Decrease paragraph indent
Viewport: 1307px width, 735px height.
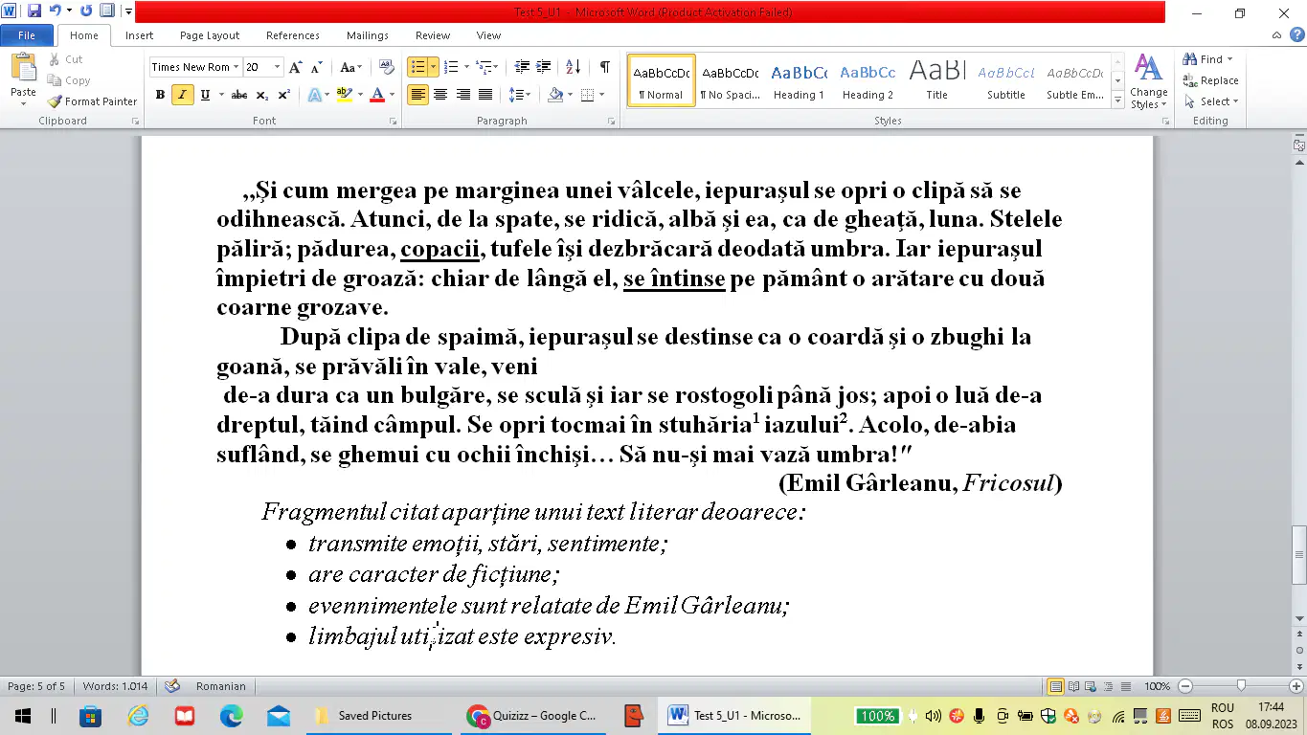[x=522, y=67]
